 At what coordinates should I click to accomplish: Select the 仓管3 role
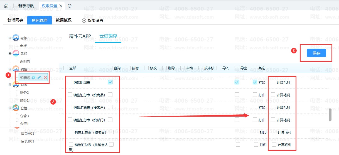tap(24, 116)
